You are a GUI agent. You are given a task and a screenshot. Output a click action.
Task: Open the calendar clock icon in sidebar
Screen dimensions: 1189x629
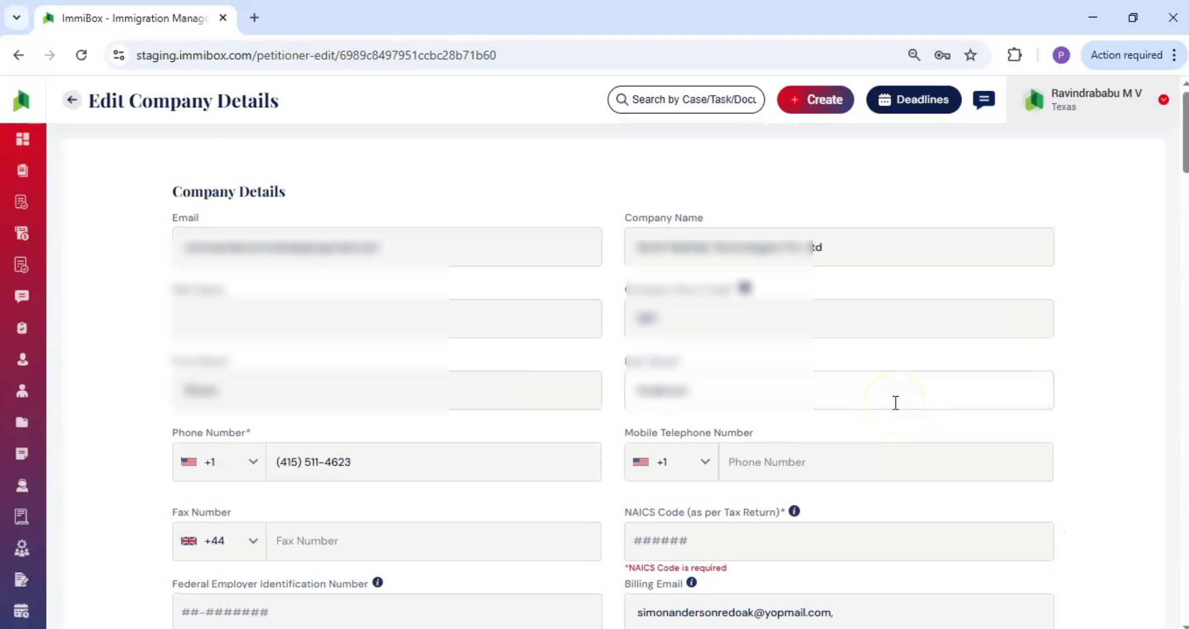click(x=22, y=611)
